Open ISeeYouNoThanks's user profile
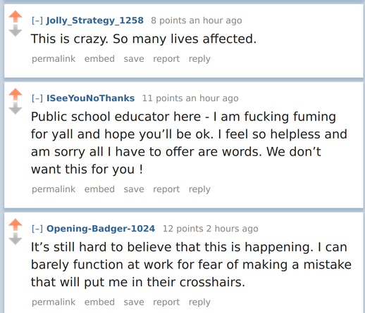This screenshot has width=365, height=313. (x=90, y=98)
